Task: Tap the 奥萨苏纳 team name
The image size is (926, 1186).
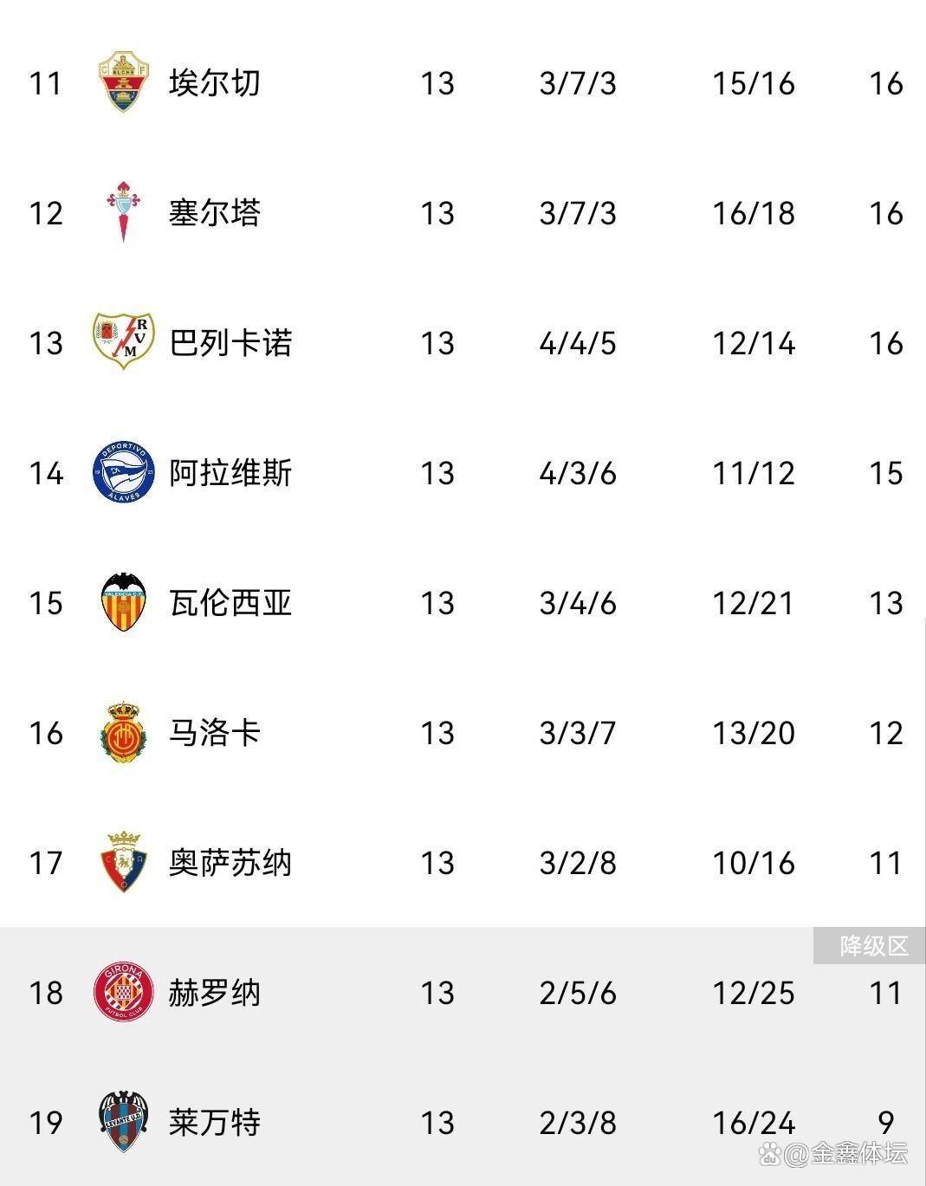Action: click(x=230, y=863)
